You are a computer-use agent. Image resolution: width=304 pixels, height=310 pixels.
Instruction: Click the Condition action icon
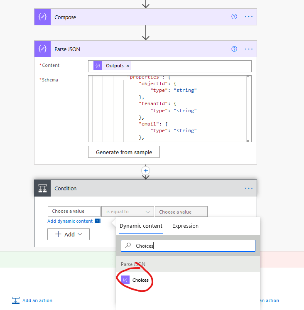[x=42, y=188]
